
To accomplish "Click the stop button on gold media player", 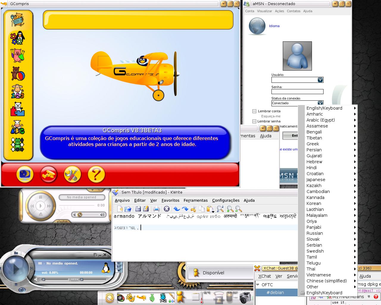I will [x=41, y=197].
